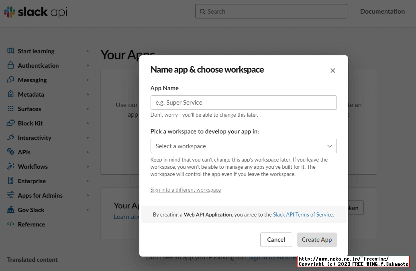Follow the Slack API Terms of Service link
The image size is (416, 271).
(303, 214)
